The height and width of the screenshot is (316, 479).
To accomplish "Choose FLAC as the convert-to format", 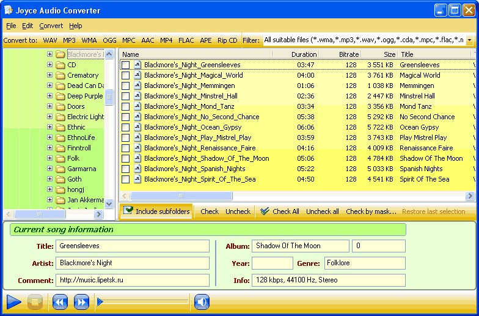I will pyautogui.click(x=186, y=40).
